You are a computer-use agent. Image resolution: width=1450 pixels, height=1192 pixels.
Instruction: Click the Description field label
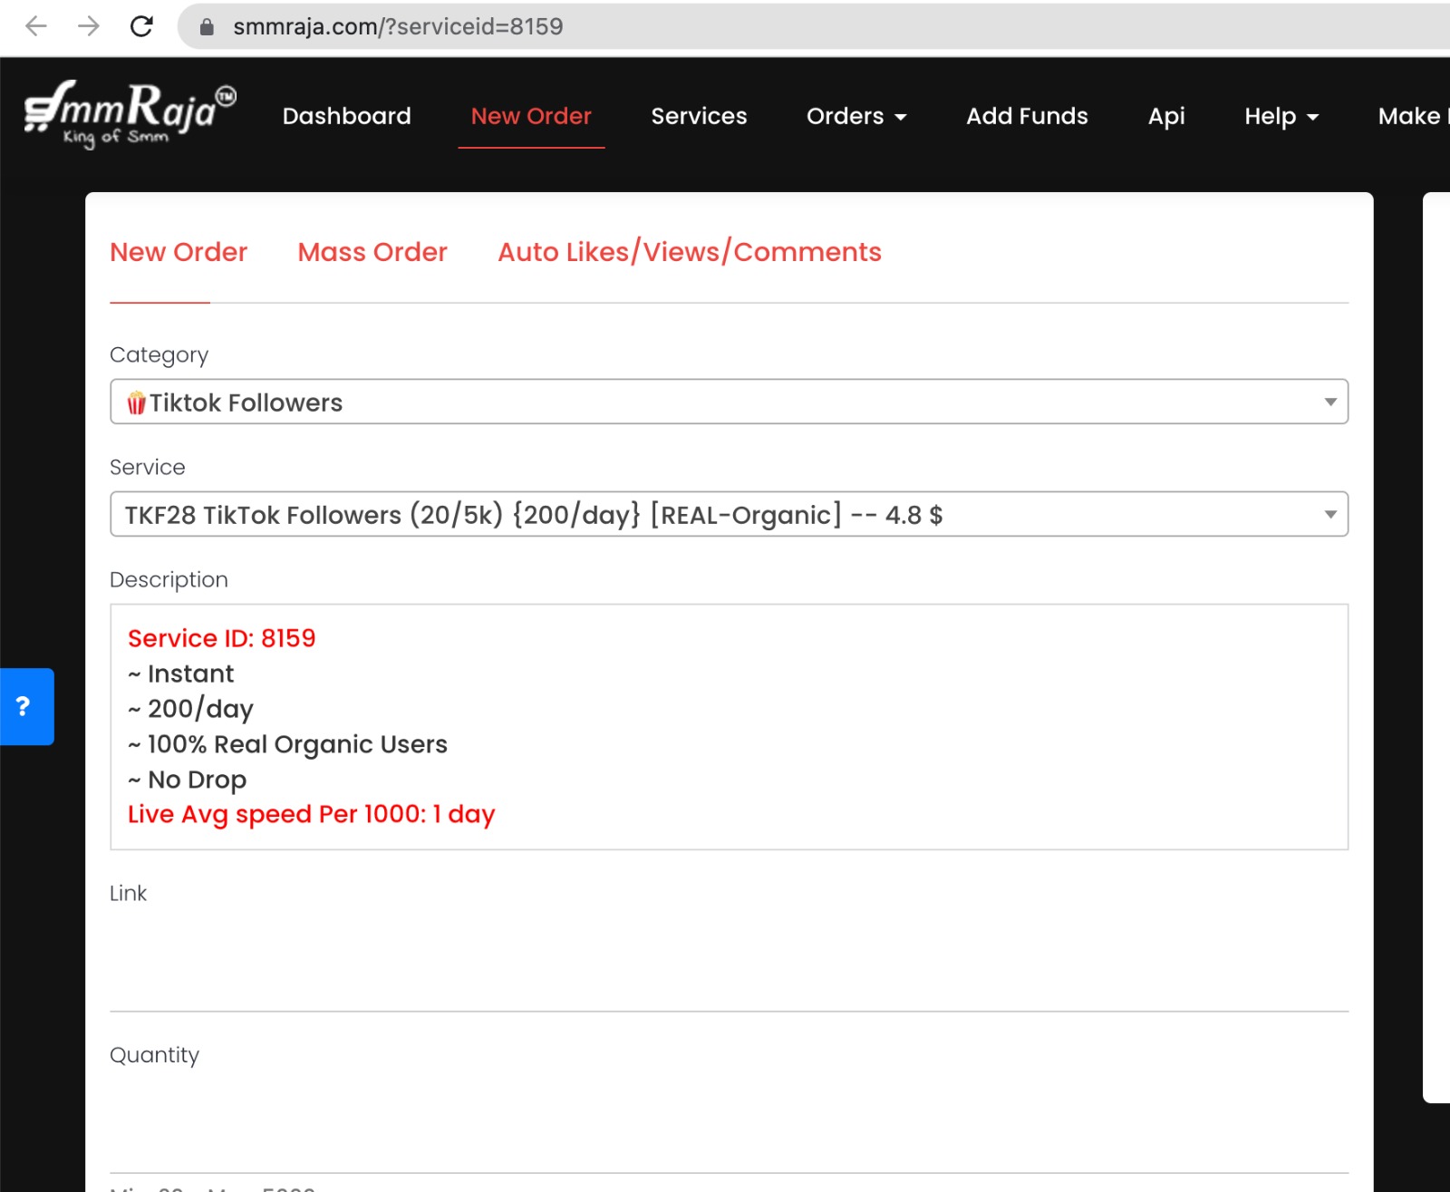pos(169,580)
